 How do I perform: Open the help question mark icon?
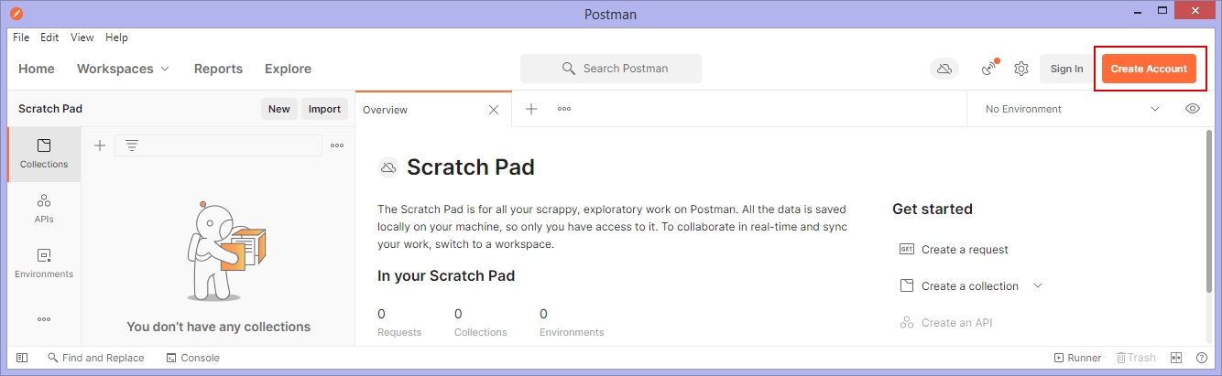(x=1202, y=358)
